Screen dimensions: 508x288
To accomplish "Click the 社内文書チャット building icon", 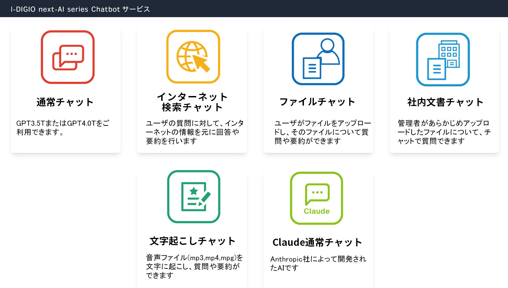I will click(x=443, y=59).
